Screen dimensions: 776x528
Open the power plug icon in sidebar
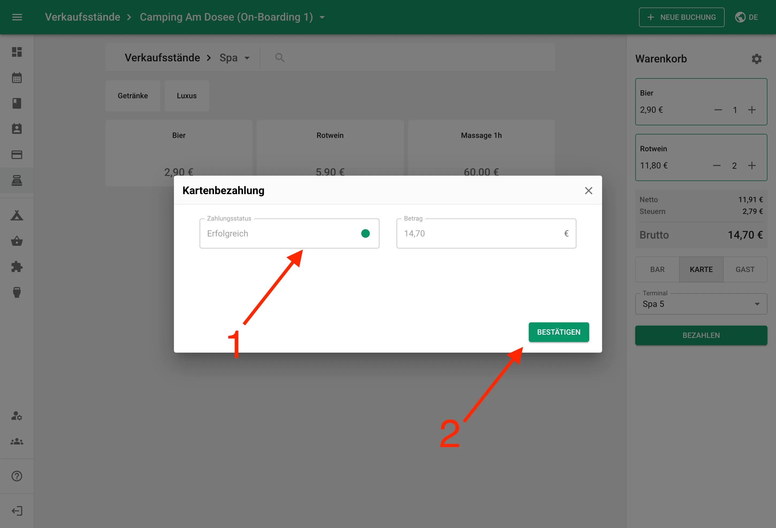[17, 292]
